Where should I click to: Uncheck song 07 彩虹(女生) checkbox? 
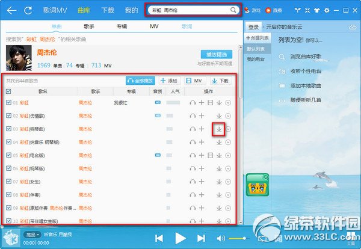click(x=8, y=182)
